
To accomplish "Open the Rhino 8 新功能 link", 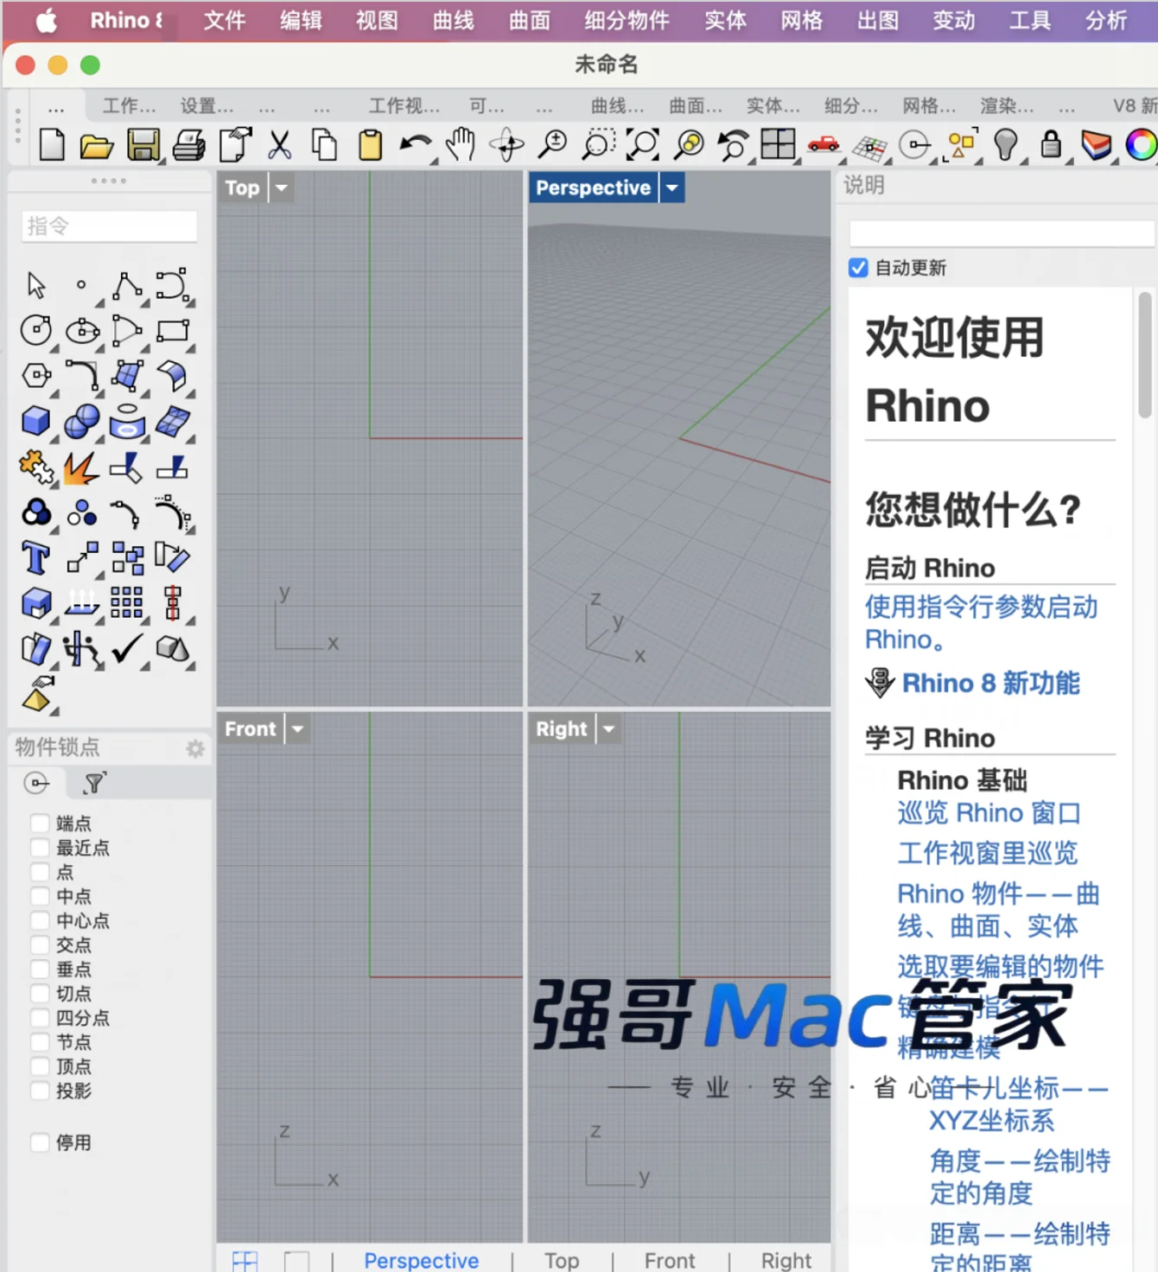I will 991,684.
